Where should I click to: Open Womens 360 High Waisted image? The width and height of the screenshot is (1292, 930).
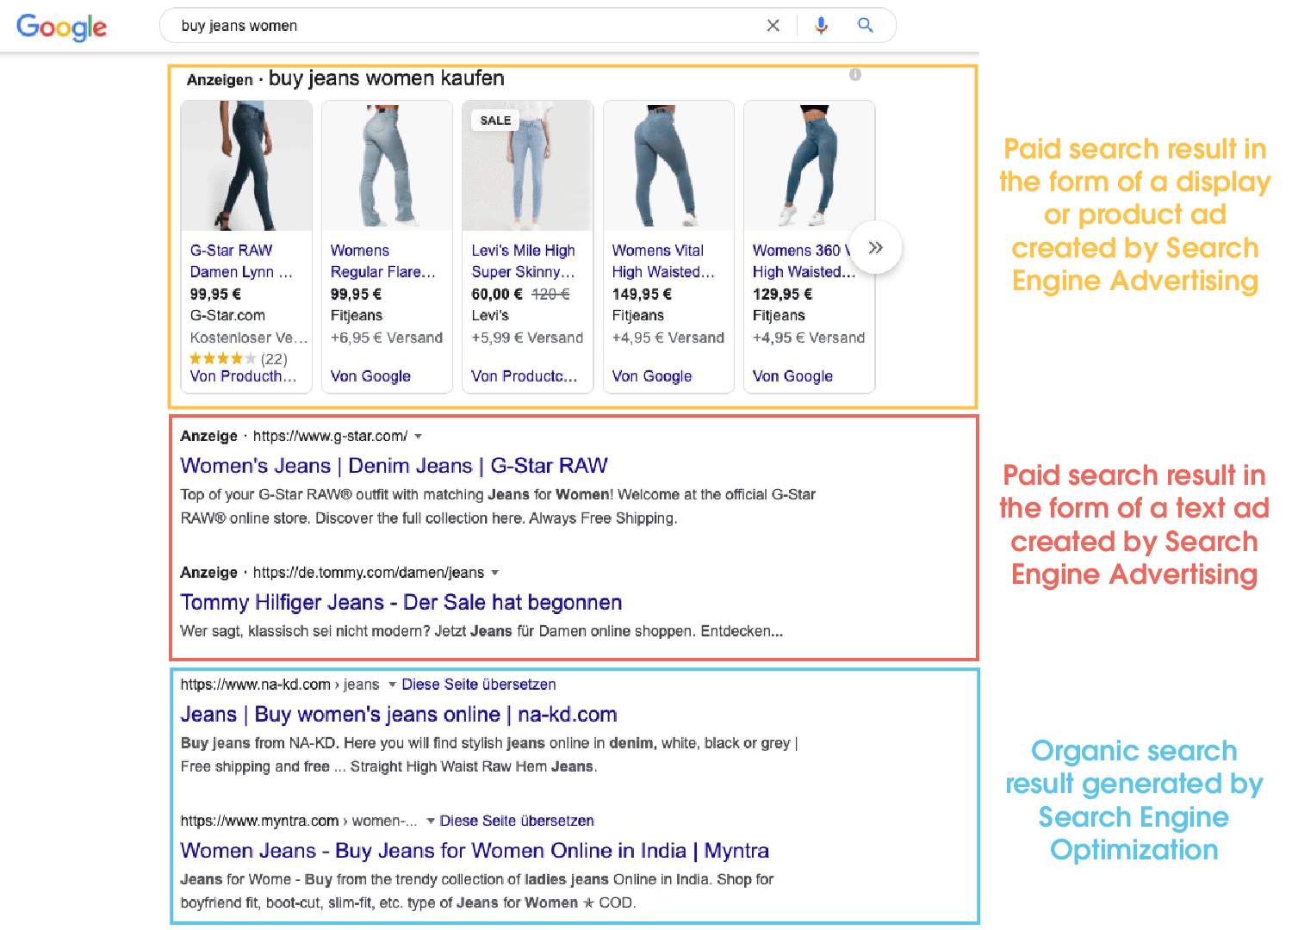[809, 165]
